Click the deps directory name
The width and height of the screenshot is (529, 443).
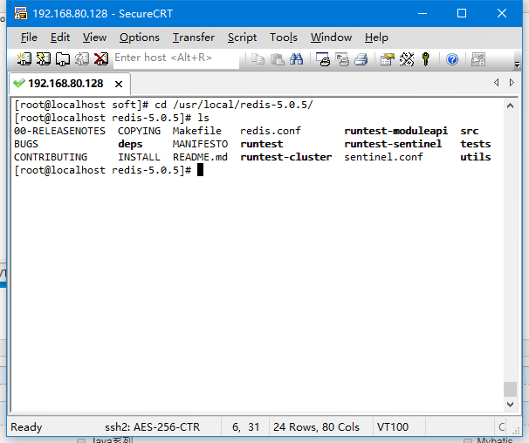tap(130, 144)
